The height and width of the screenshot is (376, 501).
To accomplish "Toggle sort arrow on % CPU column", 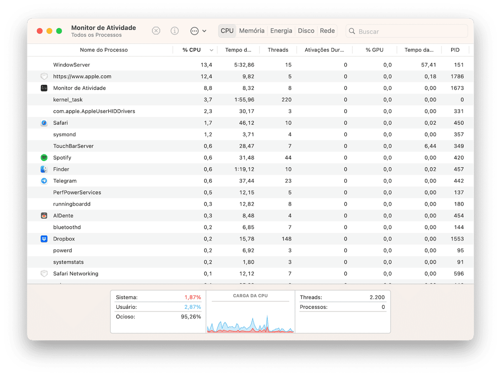I will tap(211, 50).
